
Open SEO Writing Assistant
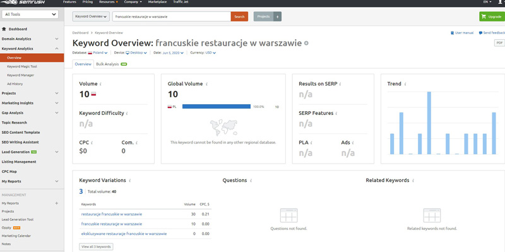[20, 142]
